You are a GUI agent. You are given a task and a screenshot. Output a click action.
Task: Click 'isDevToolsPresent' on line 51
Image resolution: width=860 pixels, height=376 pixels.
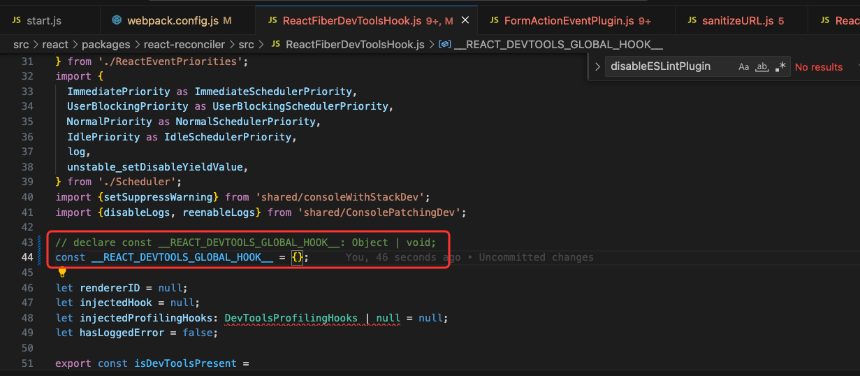(x=184, y=363)
